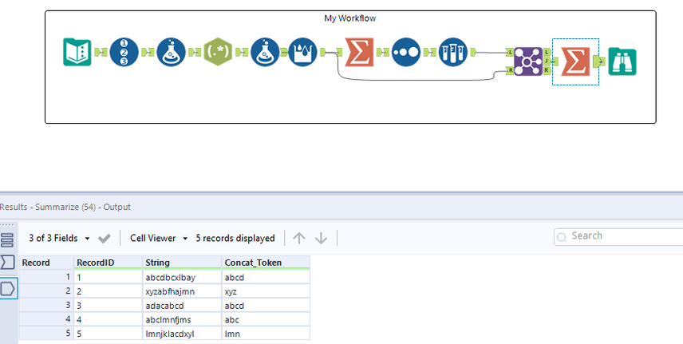Open the Cell Viewer dropdown
683x344 pixels.
(x=159, y=239)
